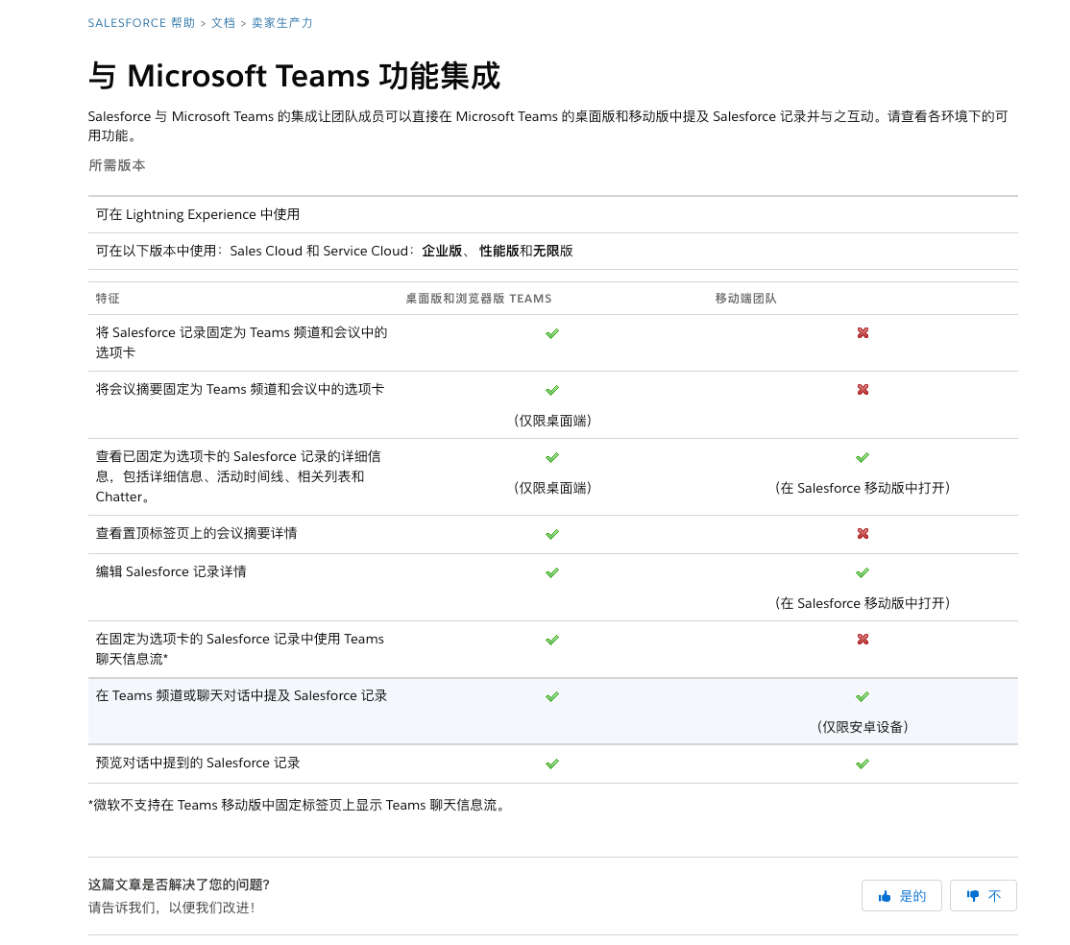1070x945 pixels.
Task: Click desktop checkmark for 编辑 Salesforce 记录详情 row
Action: [x=552, y=572]
